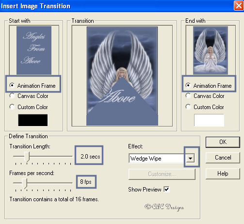The image size is (244, 224).
Task: Close the Insert Image Transition dialog
Action: point(239,6)
